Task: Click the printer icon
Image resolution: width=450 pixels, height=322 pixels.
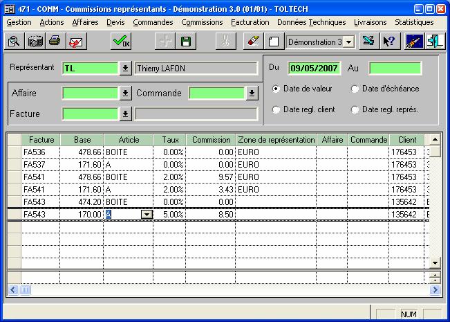Action: pos(55,42)
